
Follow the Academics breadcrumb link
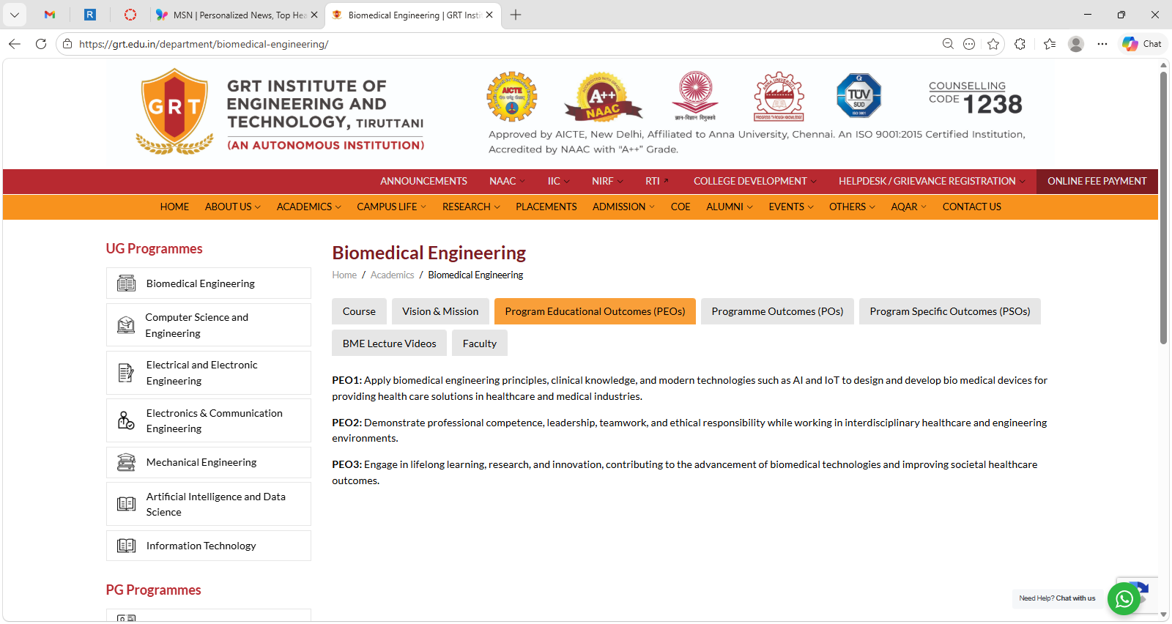point(392,275)
